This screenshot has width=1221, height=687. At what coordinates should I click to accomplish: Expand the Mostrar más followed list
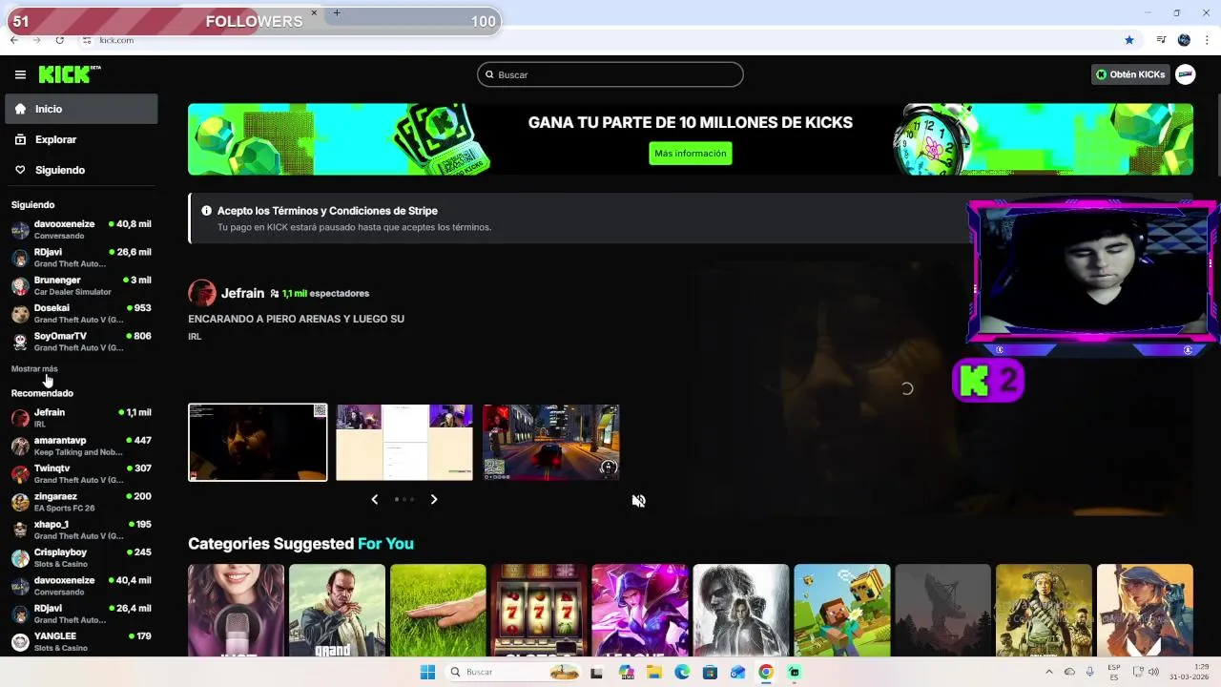click(x=34, y=368)
